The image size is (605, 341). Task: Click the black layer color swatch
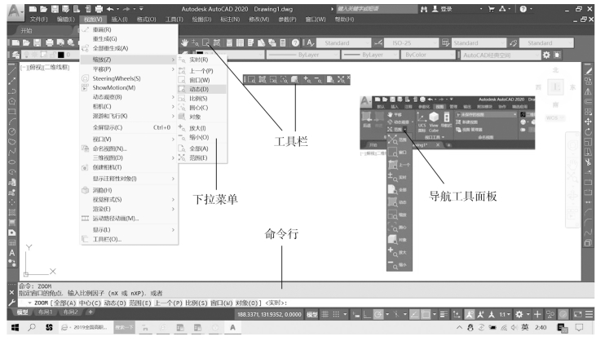point(60,55)
